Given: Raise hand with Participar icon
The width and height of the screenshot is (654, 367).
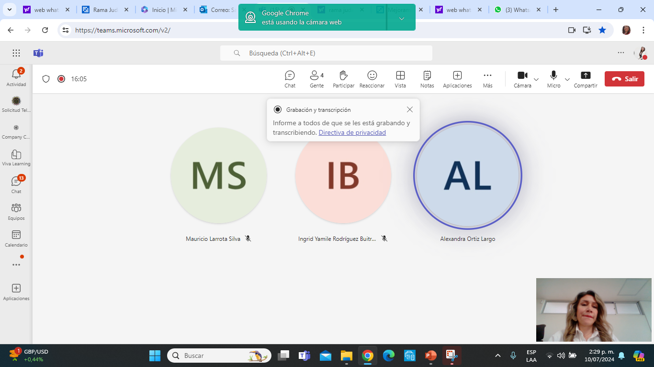Looking at the screenshot, I should point(343,79).
